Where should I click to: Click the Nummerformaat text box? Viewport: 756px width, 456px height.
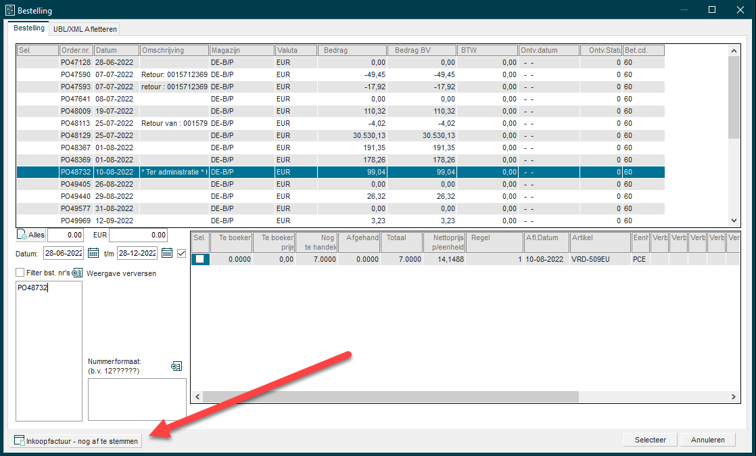click(x=137, y=400)
